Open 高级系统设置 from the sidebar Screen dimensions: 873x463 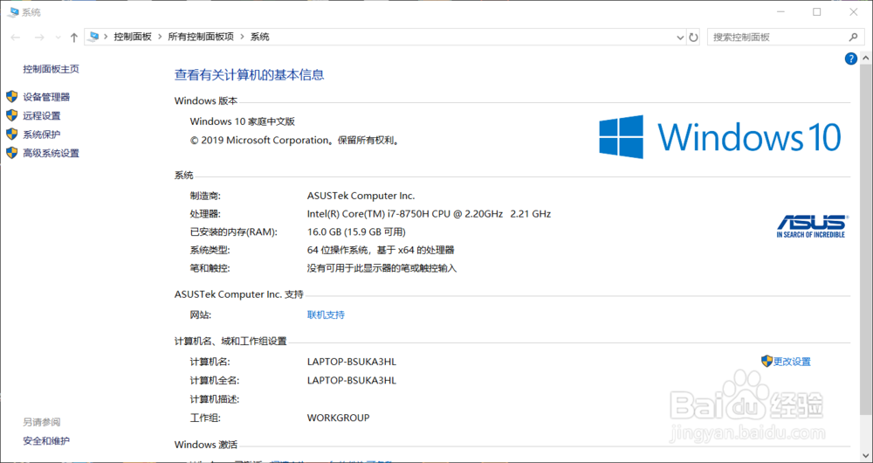pyautogui.click(x=52, y=153)
